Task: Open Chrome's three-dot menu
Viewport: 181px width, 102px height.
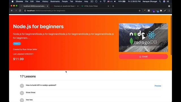Action: [169, 11]
